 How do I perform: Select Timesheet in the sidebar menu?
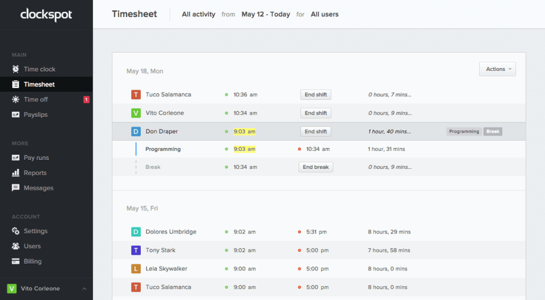(39, 84)
